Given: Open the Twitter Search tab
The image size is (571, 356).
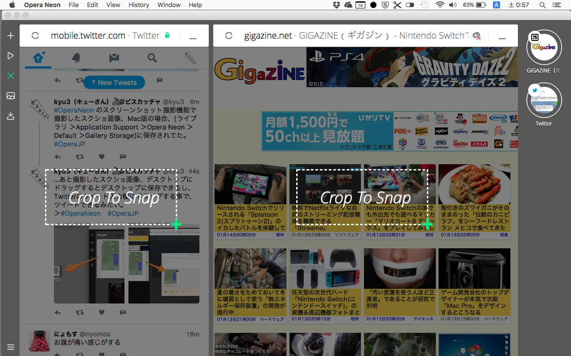Looking at the screenshot, I should pos(152,57).
